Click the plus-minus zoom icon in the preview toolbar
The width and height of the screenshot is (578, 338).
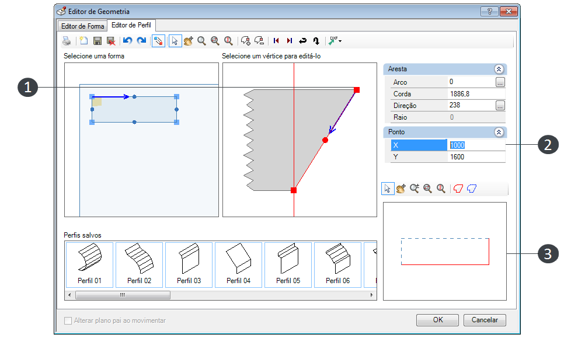(x=415, y=189)
